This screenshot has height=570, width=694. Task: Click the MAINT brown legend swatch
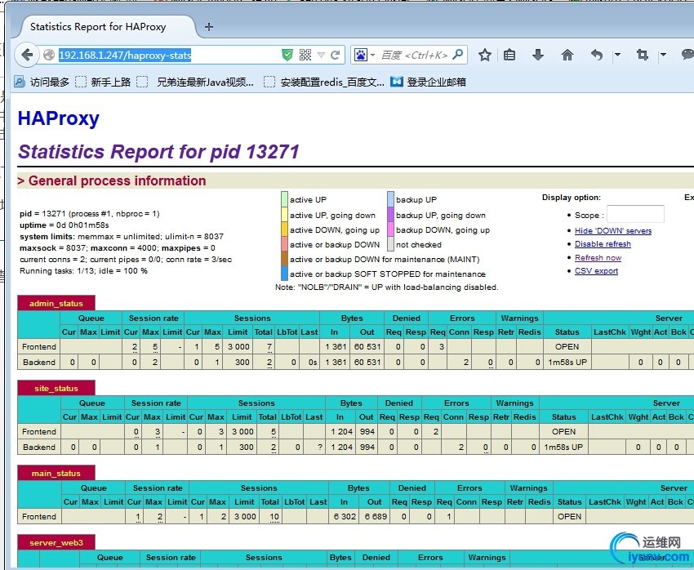(x=284, y=258)
